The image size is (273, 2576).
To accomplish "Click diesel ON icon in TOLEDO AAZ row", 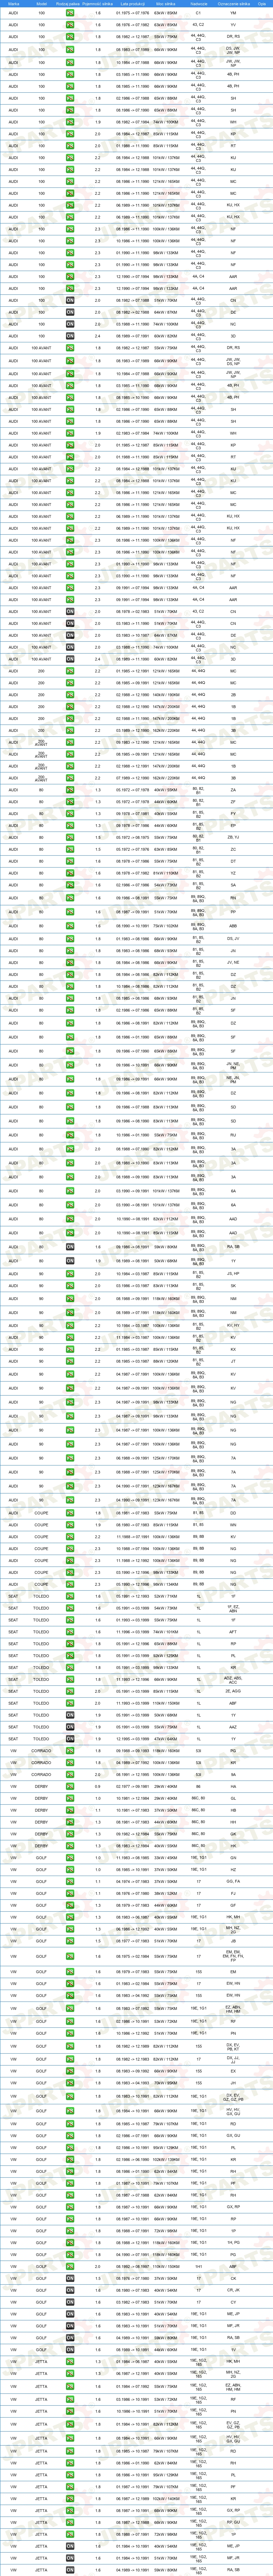I will tap(70, 1727).
